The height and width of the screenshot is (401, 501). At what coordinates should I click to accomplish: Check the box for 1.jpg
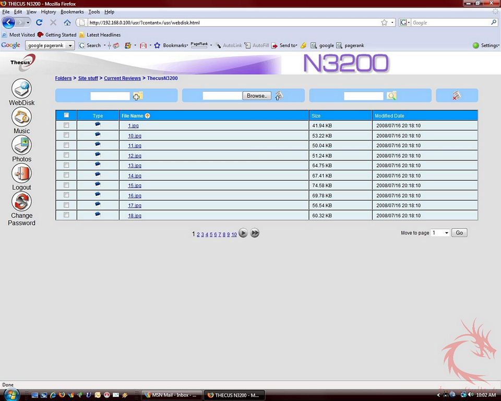(x=66, y=125)
